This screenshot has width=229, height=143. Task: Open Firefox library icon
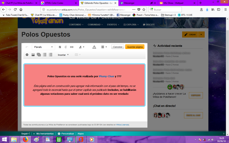click(213, 10)
